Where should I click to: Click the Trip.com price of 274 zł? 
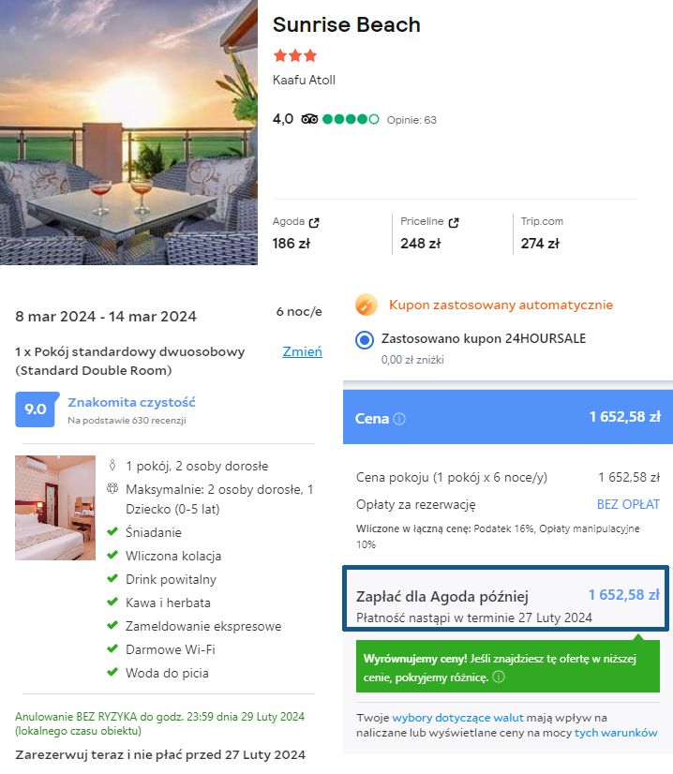540,244
